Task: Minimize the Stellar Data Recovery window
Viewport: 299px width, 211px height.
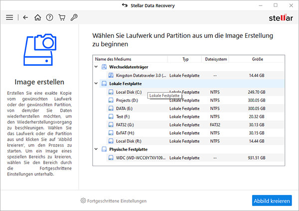Action: (x=261, y=5)
